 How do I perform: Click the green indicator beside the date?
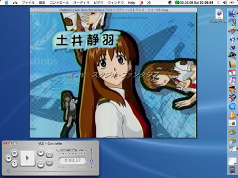click(x=177, y=2)
